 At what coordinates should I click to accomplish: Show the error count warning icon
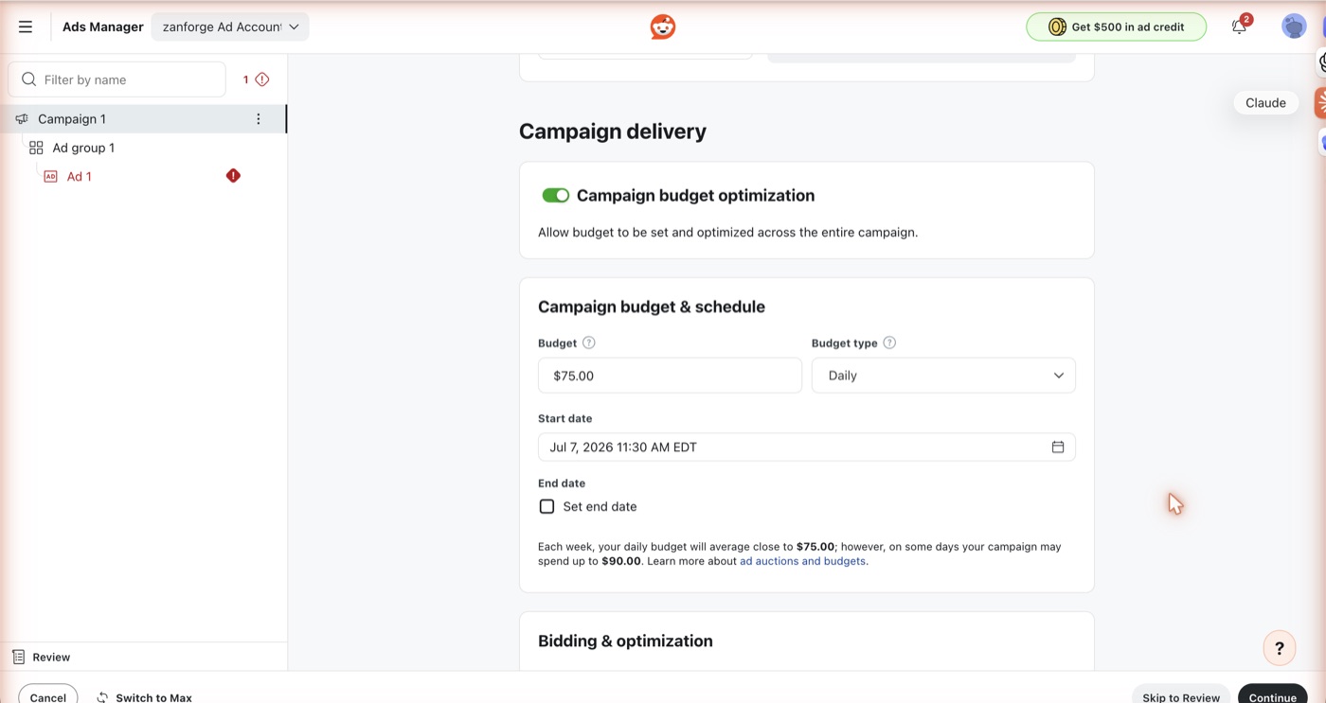tap(262, 79)
